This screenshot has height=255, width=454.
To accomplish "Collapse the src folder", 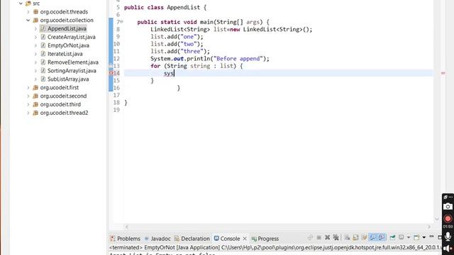I will point(21,4).
